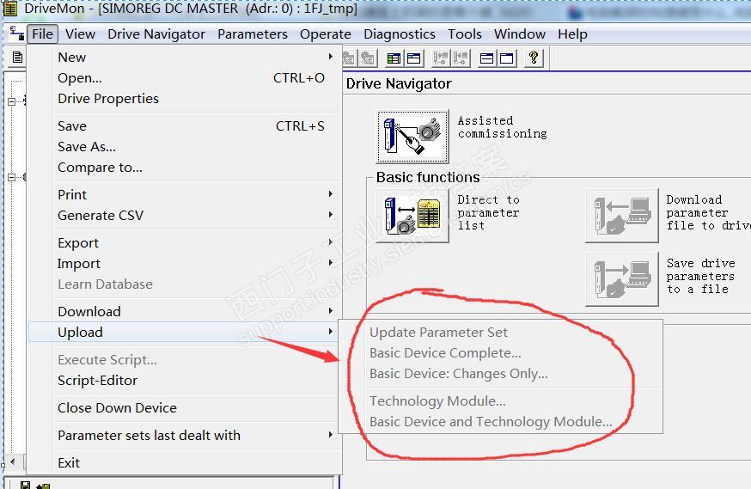The width and height of the screenshot is (751, 489).
Task: Click the network icon left of File menu
Action: pos(17,34)
